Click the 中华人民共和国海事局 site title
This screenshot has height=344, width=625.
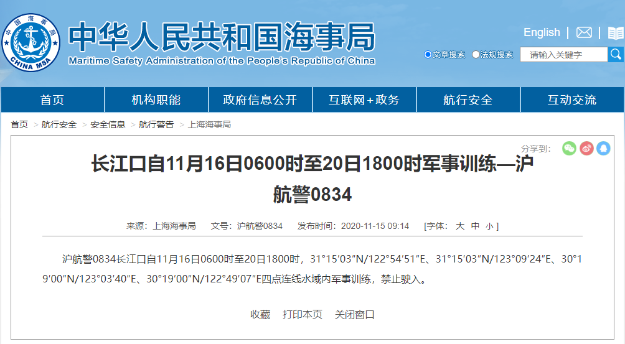[222, 37]
